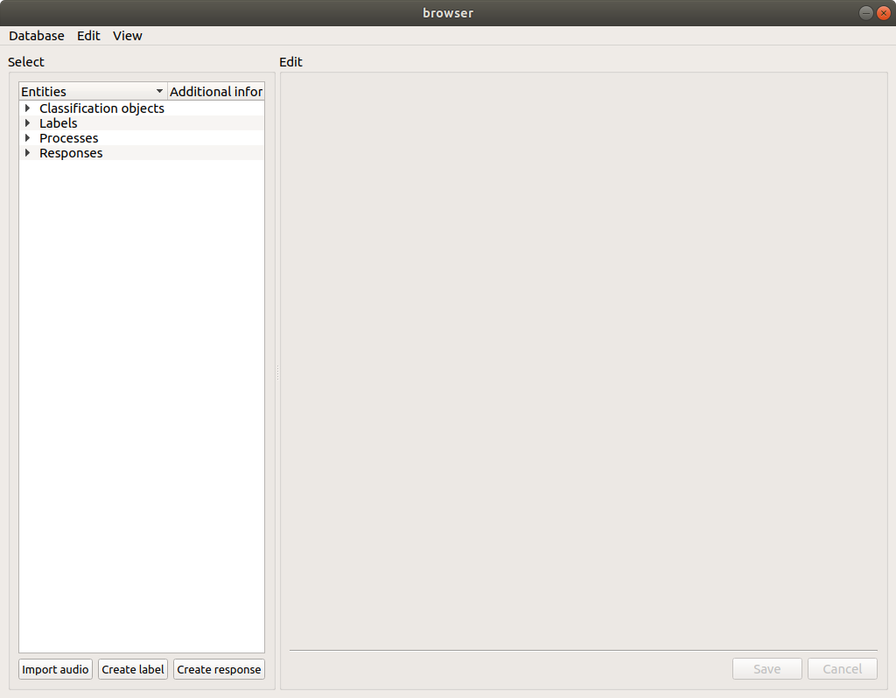This screenshot has width=896, height=698.
Task: Click the Create label button
Action: (132, 669)
